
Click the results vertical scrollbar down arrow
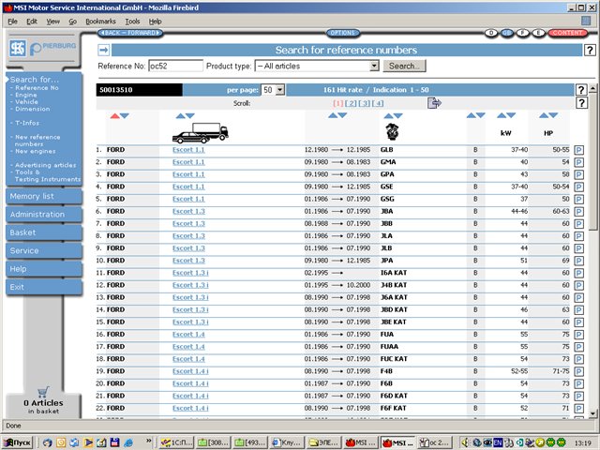point(592,413)
